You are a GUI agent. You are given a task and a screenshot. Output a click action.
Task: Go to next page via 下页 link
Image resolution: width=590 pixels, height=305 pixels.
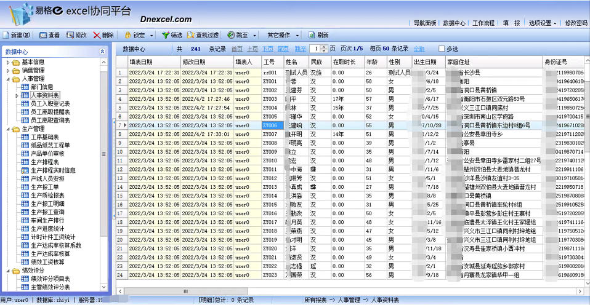267,49
